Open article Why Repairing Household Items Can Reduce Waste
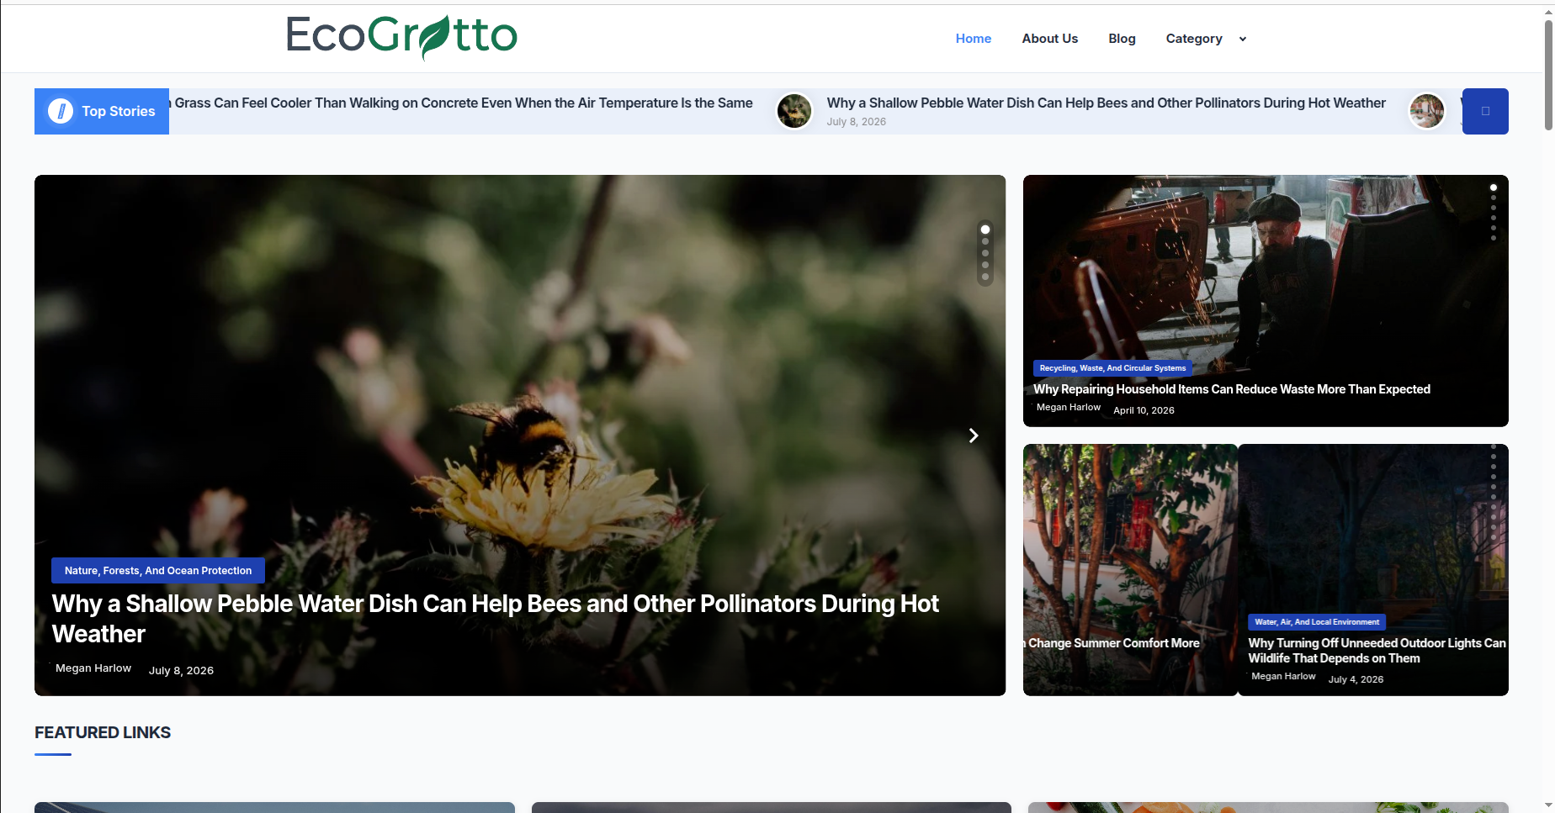The width and height of the screenshot is (1555, 813). [x=1232, y=389]
